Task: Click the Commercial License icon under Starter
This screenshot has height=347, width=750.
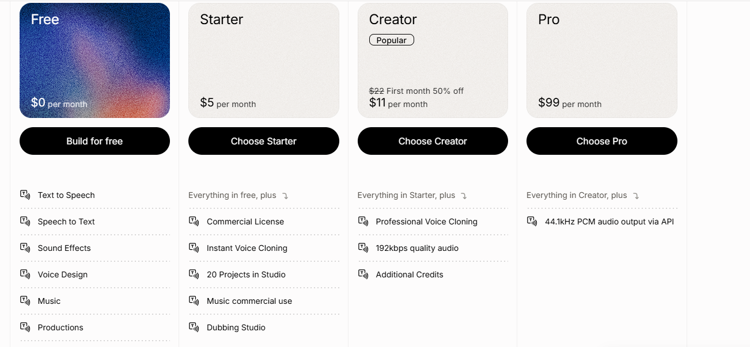Action: tap(194, 222)
